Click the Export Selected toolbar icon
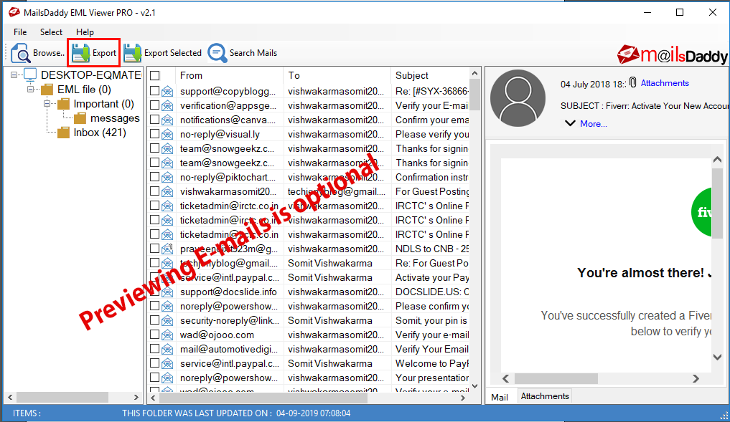This screenshot has height=422, width=730. (132, 52)
